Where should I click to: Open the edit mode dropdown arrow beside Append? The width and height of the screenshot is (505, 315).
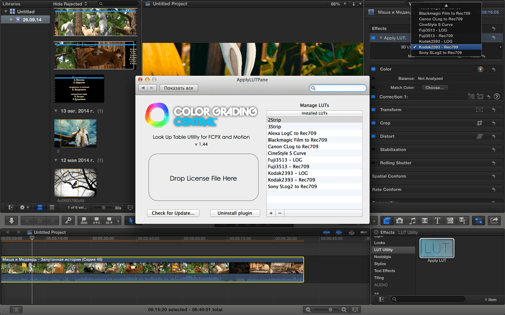119,221
